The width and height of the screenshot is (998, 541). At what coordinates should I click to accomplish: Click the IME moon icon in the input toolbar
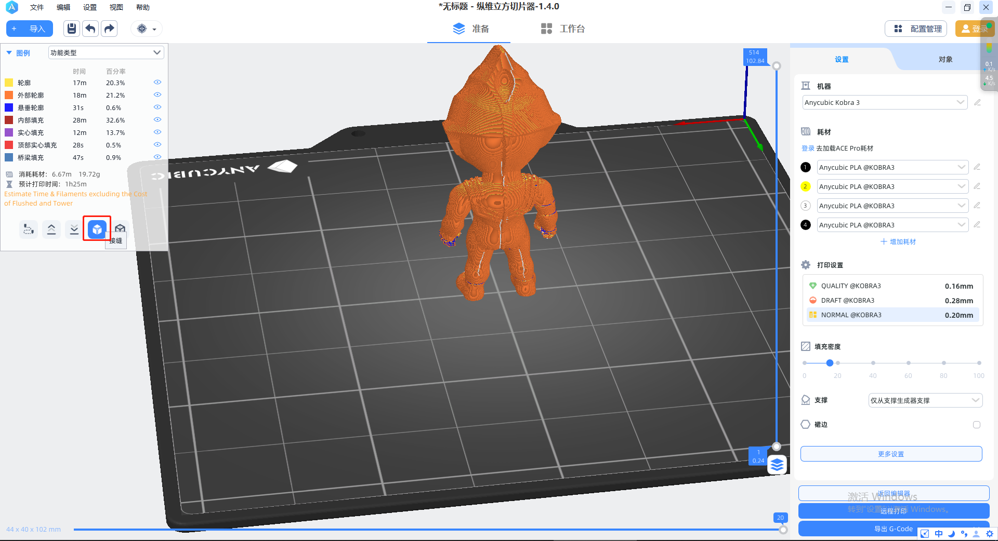[x=951, y=534]
